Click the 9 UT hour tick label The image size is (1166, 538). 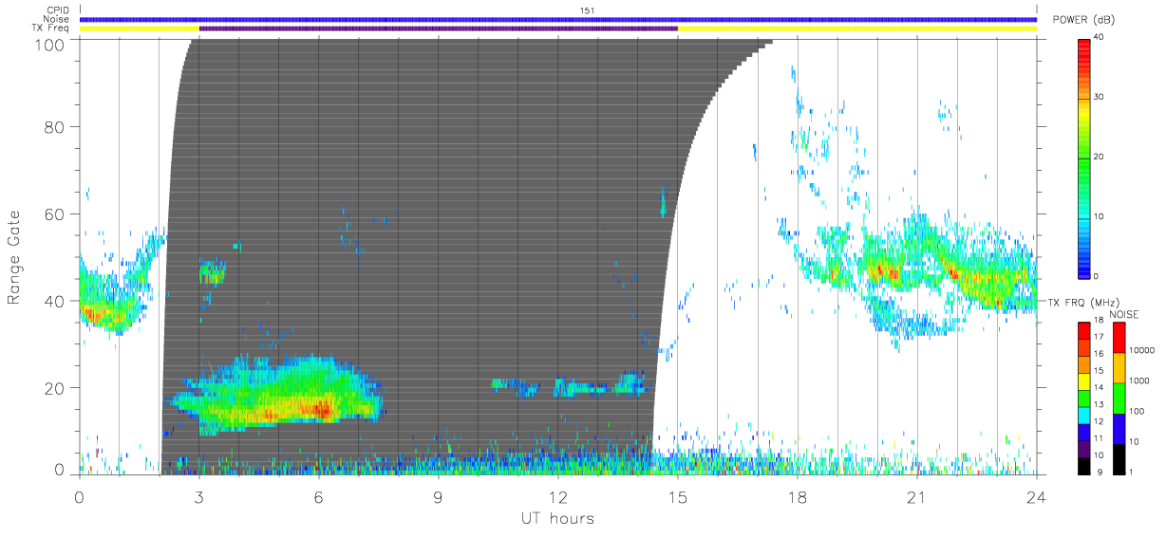(439, 495)
